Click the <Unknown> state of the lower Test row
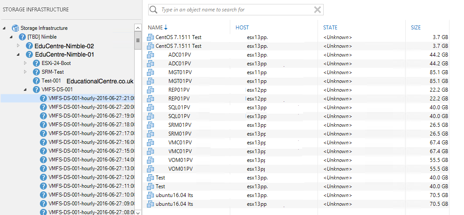 (338, 186)
